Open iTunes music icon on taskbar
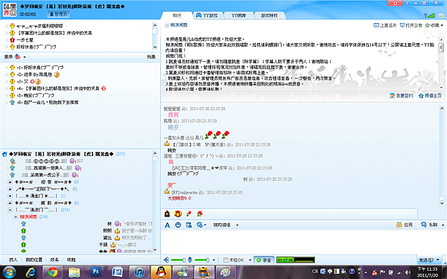This screenshot has width=447, height=279. pyautogui.click(x=139, y=272)
